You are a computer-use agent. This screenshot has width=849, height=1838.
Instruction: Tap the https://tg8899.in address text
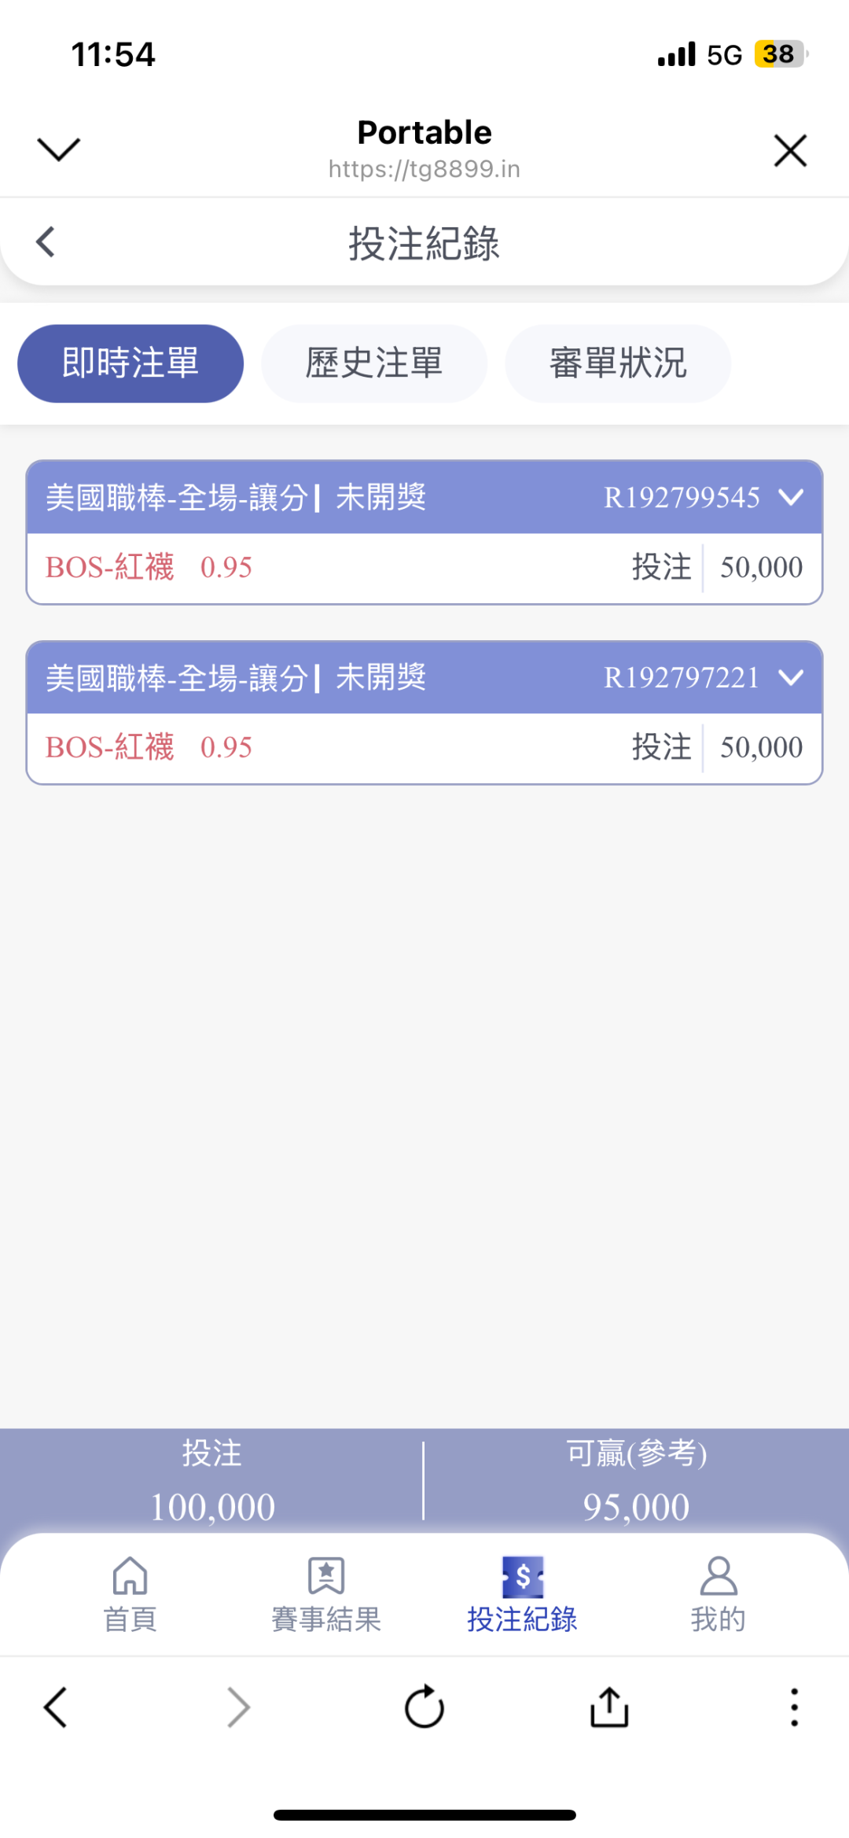tap(424, 169)
